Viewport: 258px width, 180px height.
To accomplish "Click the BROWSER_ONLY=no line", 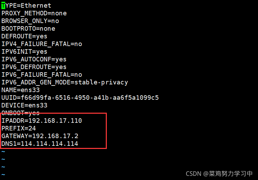I will [30, 21].
